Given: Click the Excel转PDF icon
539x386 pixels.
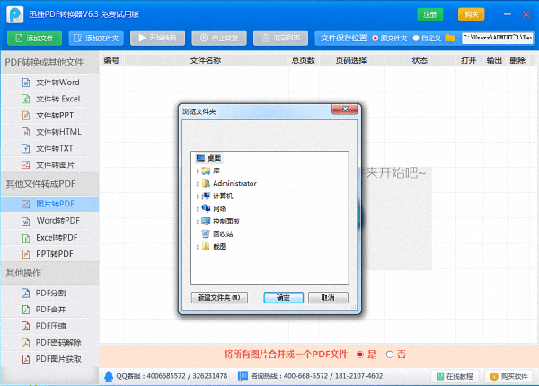Looking at the screenshot, I should [26, 238].
